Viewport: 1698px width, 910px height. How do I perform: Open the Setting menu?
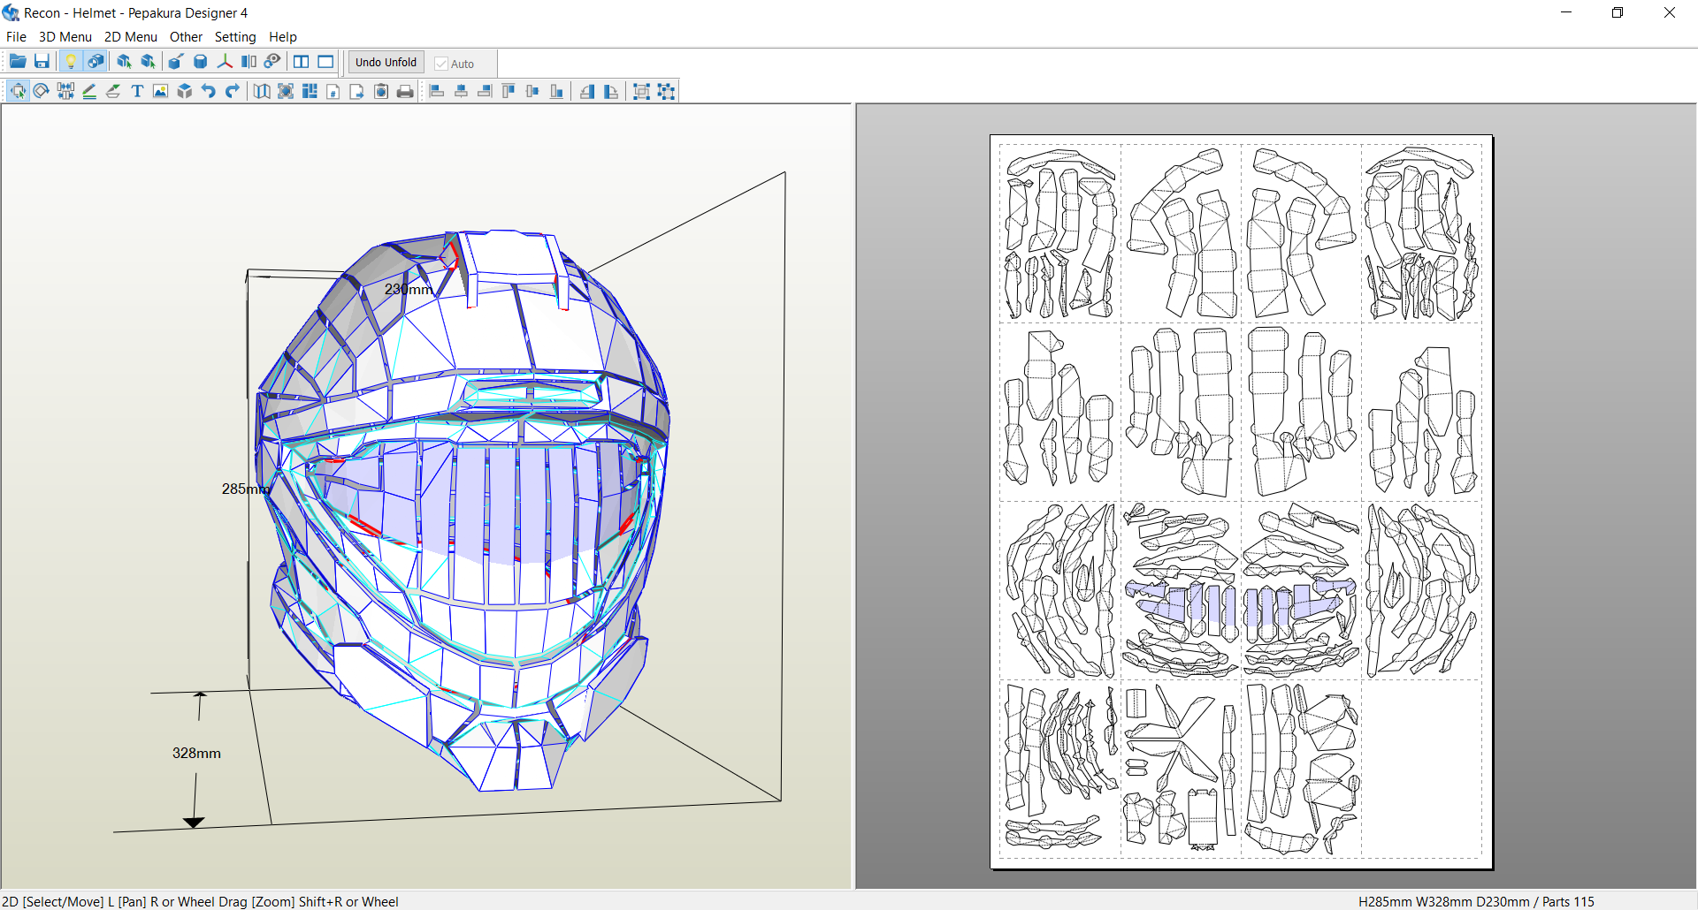pyautogui.click(x=235, y=37)
